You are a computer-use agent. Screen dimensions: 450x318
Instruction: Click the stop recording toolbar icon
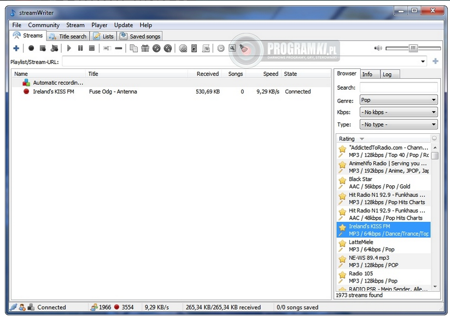[43, 48]
